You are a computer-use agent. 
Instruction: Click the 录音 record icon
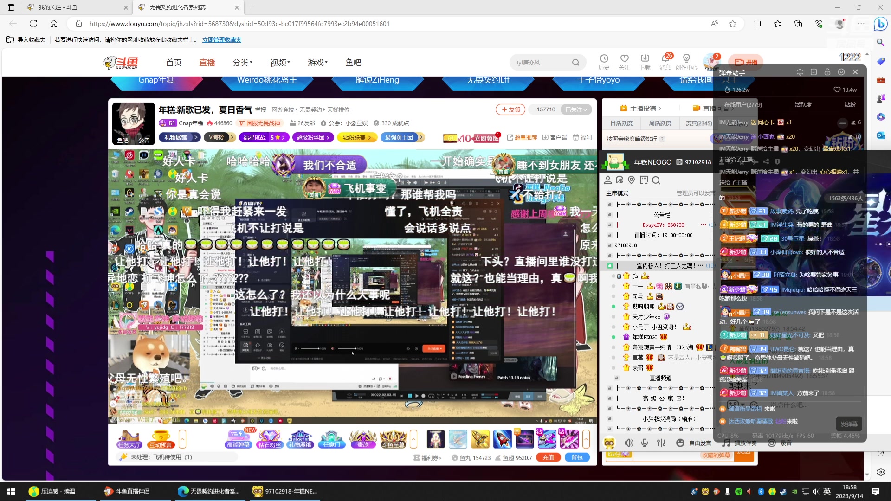coord(772,443)
